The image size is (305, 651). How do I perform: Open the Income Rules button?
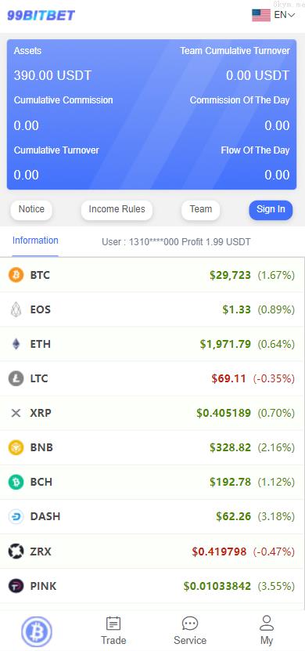[117, 210]
